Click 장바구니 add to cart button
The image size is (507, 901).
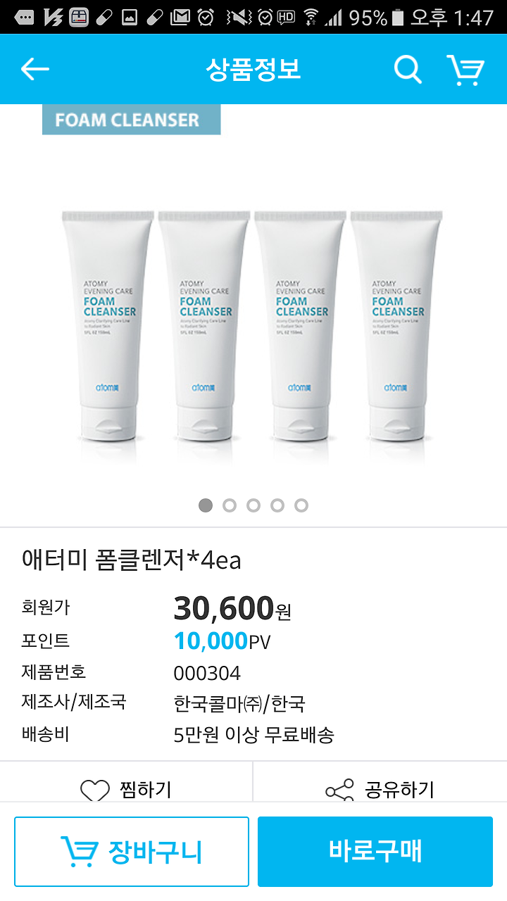pyautogui.click(x=132, y=852)
